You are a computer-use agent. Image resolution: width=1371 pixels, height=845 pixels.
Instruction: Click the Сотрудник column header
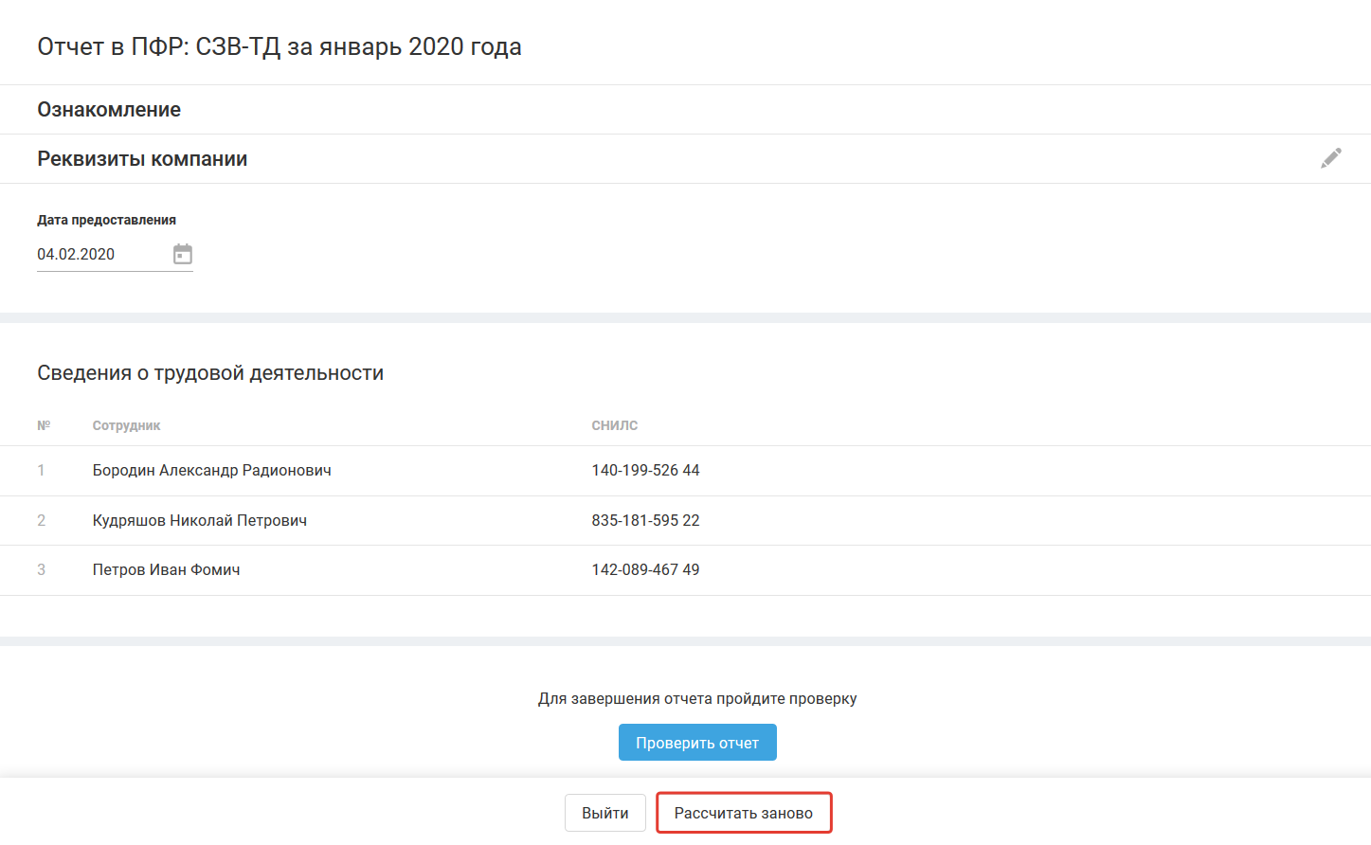pyautogui.click(x=127, y=426)
